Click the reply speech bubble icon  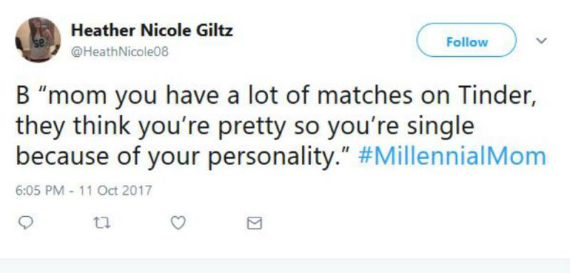pos(26,223)
